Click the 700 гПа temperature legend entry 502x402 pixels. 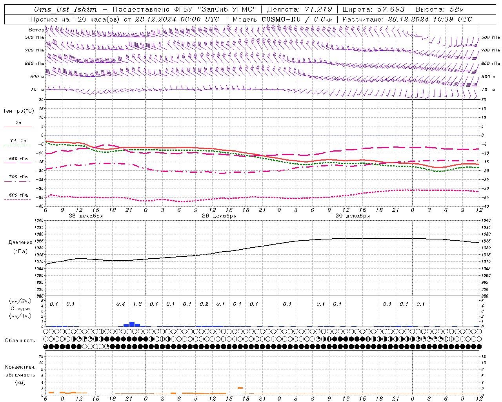coord(18,177)
